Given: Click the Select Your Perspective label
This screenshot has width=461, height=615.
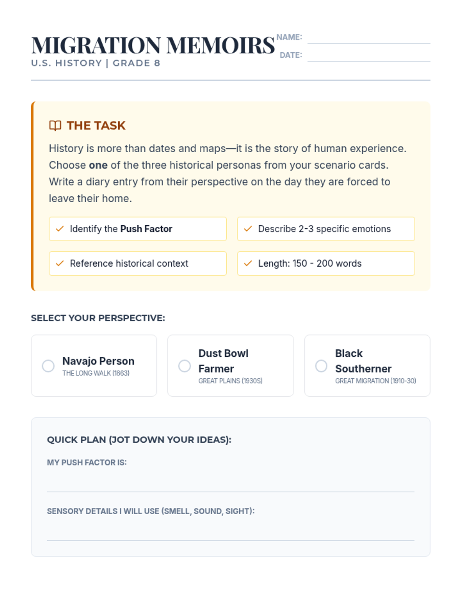Looking at the screenshot, I should pyautogui.click(x=98, y=318).
